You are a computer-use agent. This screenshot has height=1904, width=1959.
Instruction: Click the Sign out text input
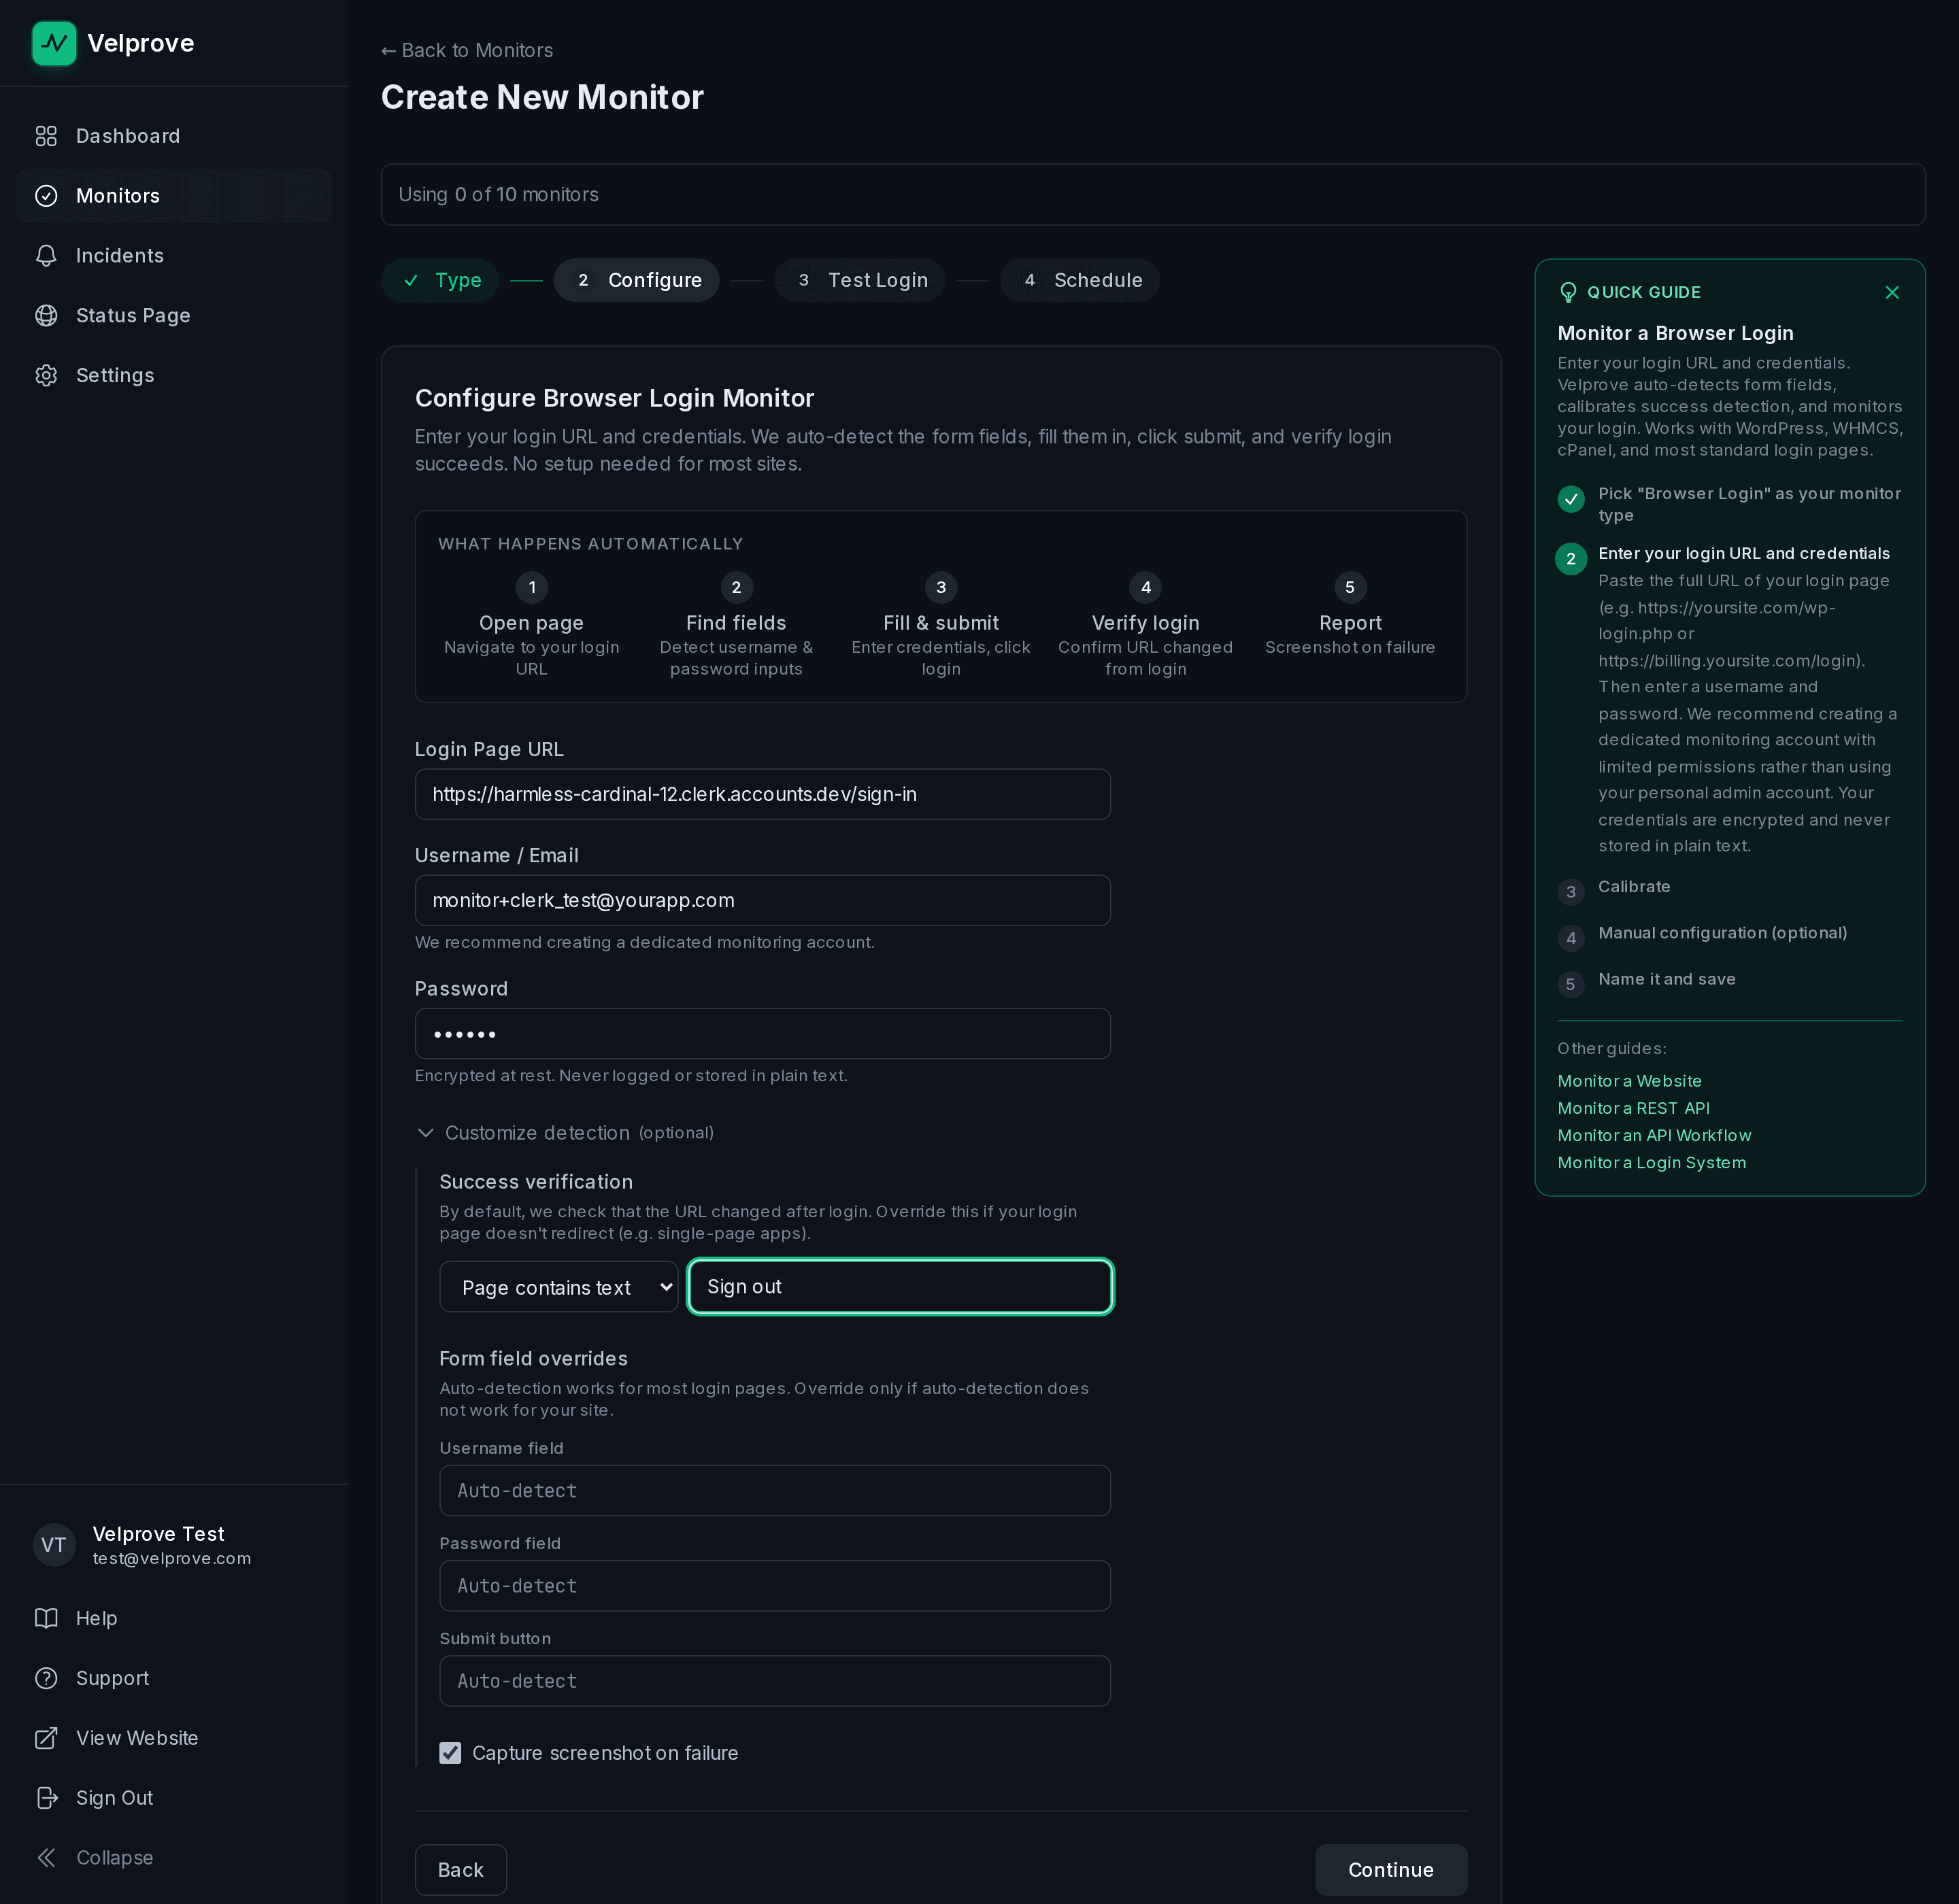(x=901, y=1287)
